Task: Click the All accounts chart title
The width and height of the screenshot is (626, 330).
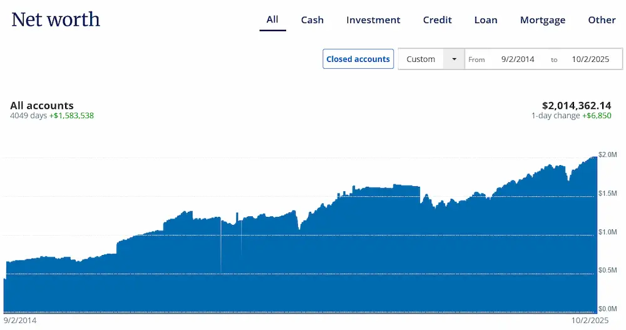Action: 42,106
